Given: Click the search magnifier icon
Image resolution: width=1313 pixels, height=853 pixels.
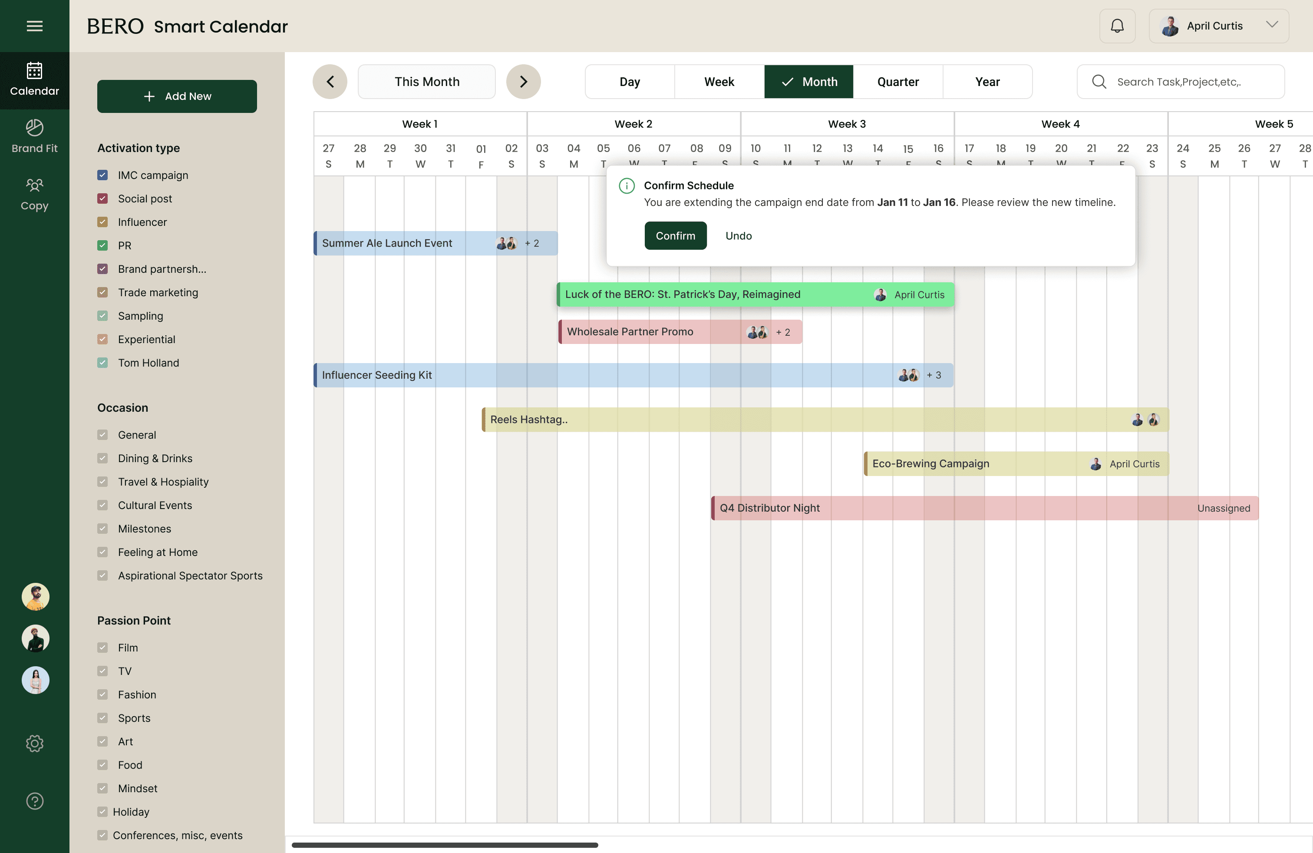Looking at the screenshot, I should [x=1099, y=82].
